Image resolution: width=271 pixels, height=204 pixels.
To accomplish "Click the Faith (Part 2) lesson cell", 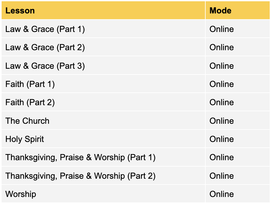I will tap(30, 102).
